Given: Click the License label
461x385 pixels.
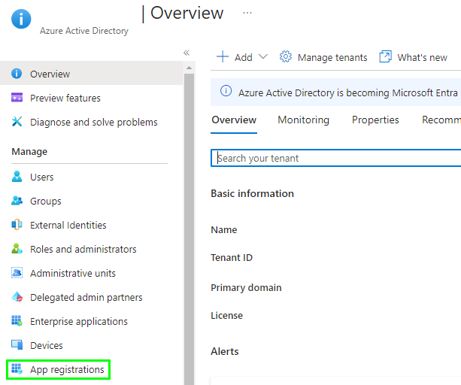Looking at the screenshot, I should pos(226,315).
